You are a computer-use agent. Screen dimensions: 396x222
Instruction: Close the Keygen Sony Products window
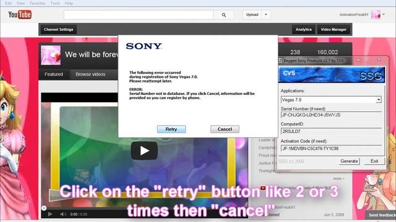(379, 59)
